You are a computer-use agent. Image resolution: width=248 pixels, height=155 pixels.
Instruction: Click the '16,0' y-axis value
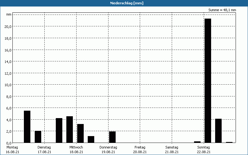8,50
